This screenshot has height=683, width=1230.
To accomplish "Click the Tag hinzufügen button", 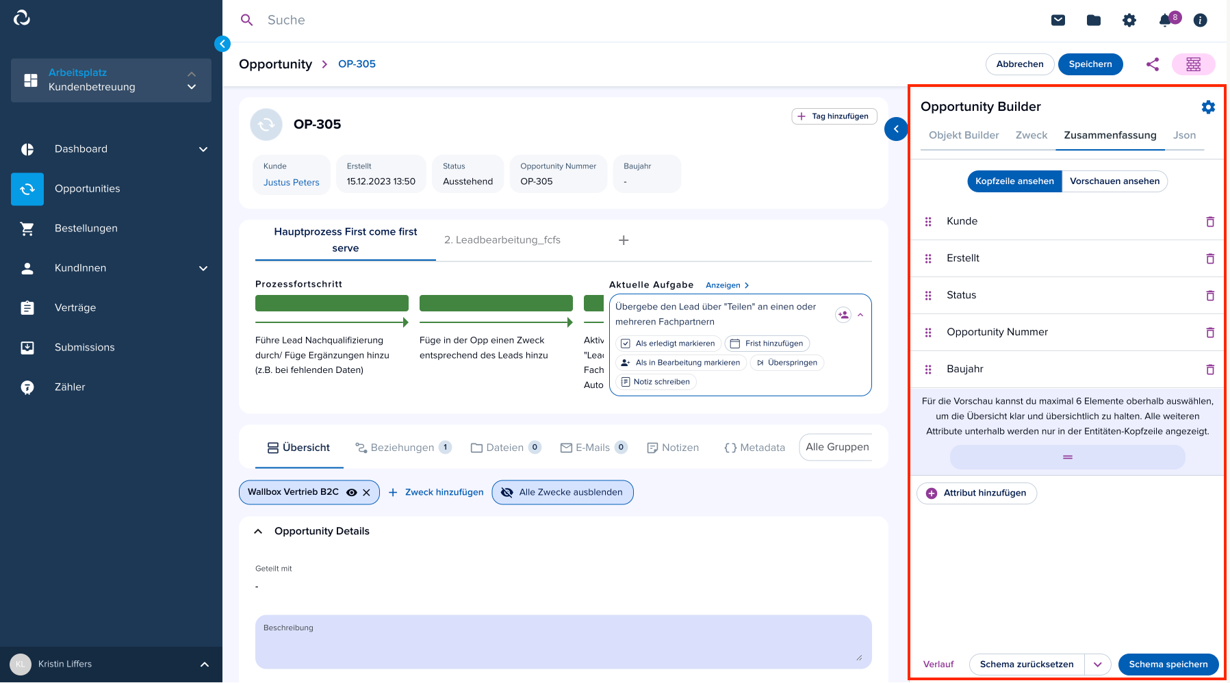I will click(x=834, y=116).
